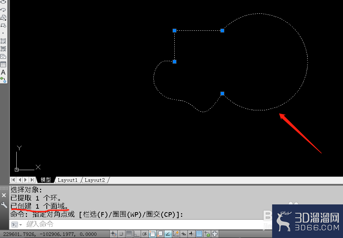Image resolution: width=343 pixels, height=238 pixels.
Task: Open command line customize wrench
Action: pos(4,205)
